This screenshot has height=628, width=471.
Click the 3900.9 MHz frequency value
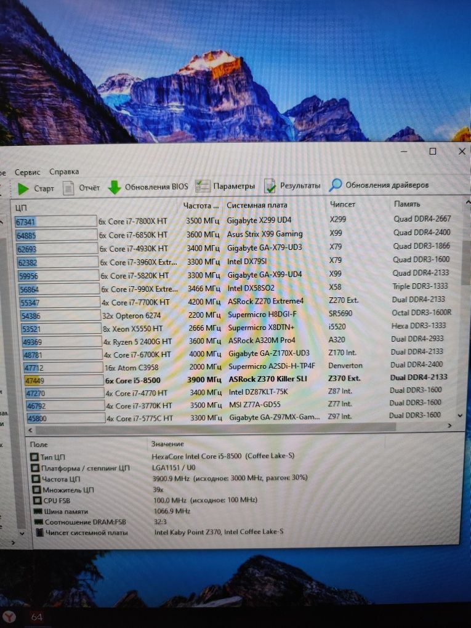[230, 478]
